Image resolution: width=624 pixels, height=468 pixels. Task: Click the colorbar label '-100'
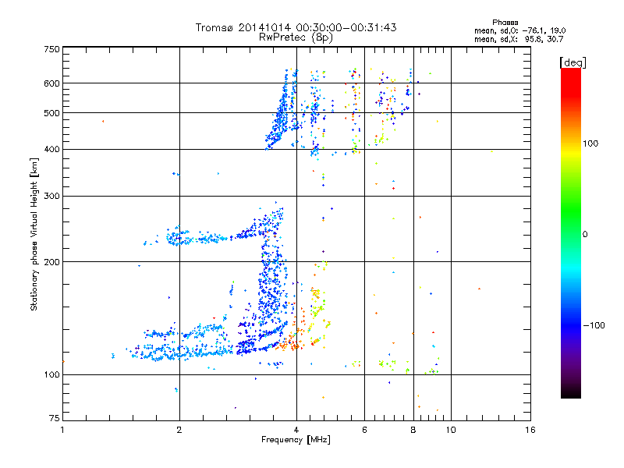(594, 325)
